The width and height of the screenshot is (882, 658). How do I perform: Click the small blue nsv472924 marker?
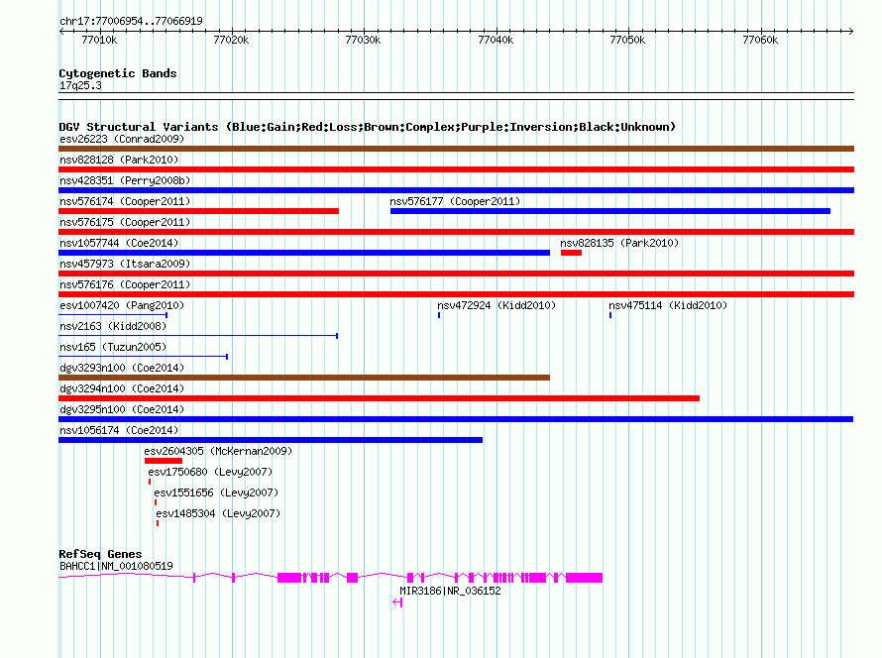[x=439, y=315]
